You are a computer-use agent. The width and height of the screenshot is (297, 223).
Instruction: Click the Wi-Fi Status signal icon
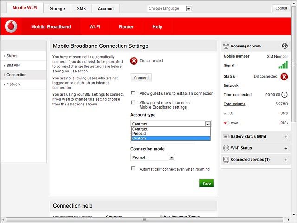(x=226, y=148)
